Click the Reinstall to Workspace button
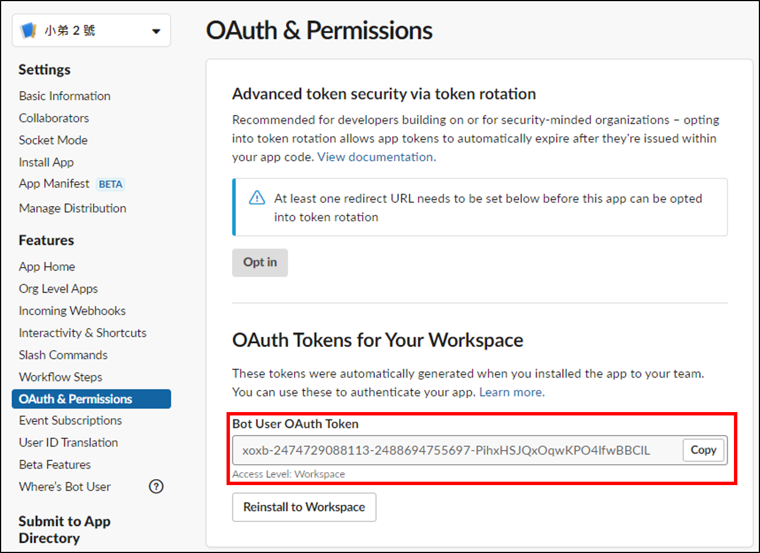Screen dimensions: 760x553 [x=304, y=507]
